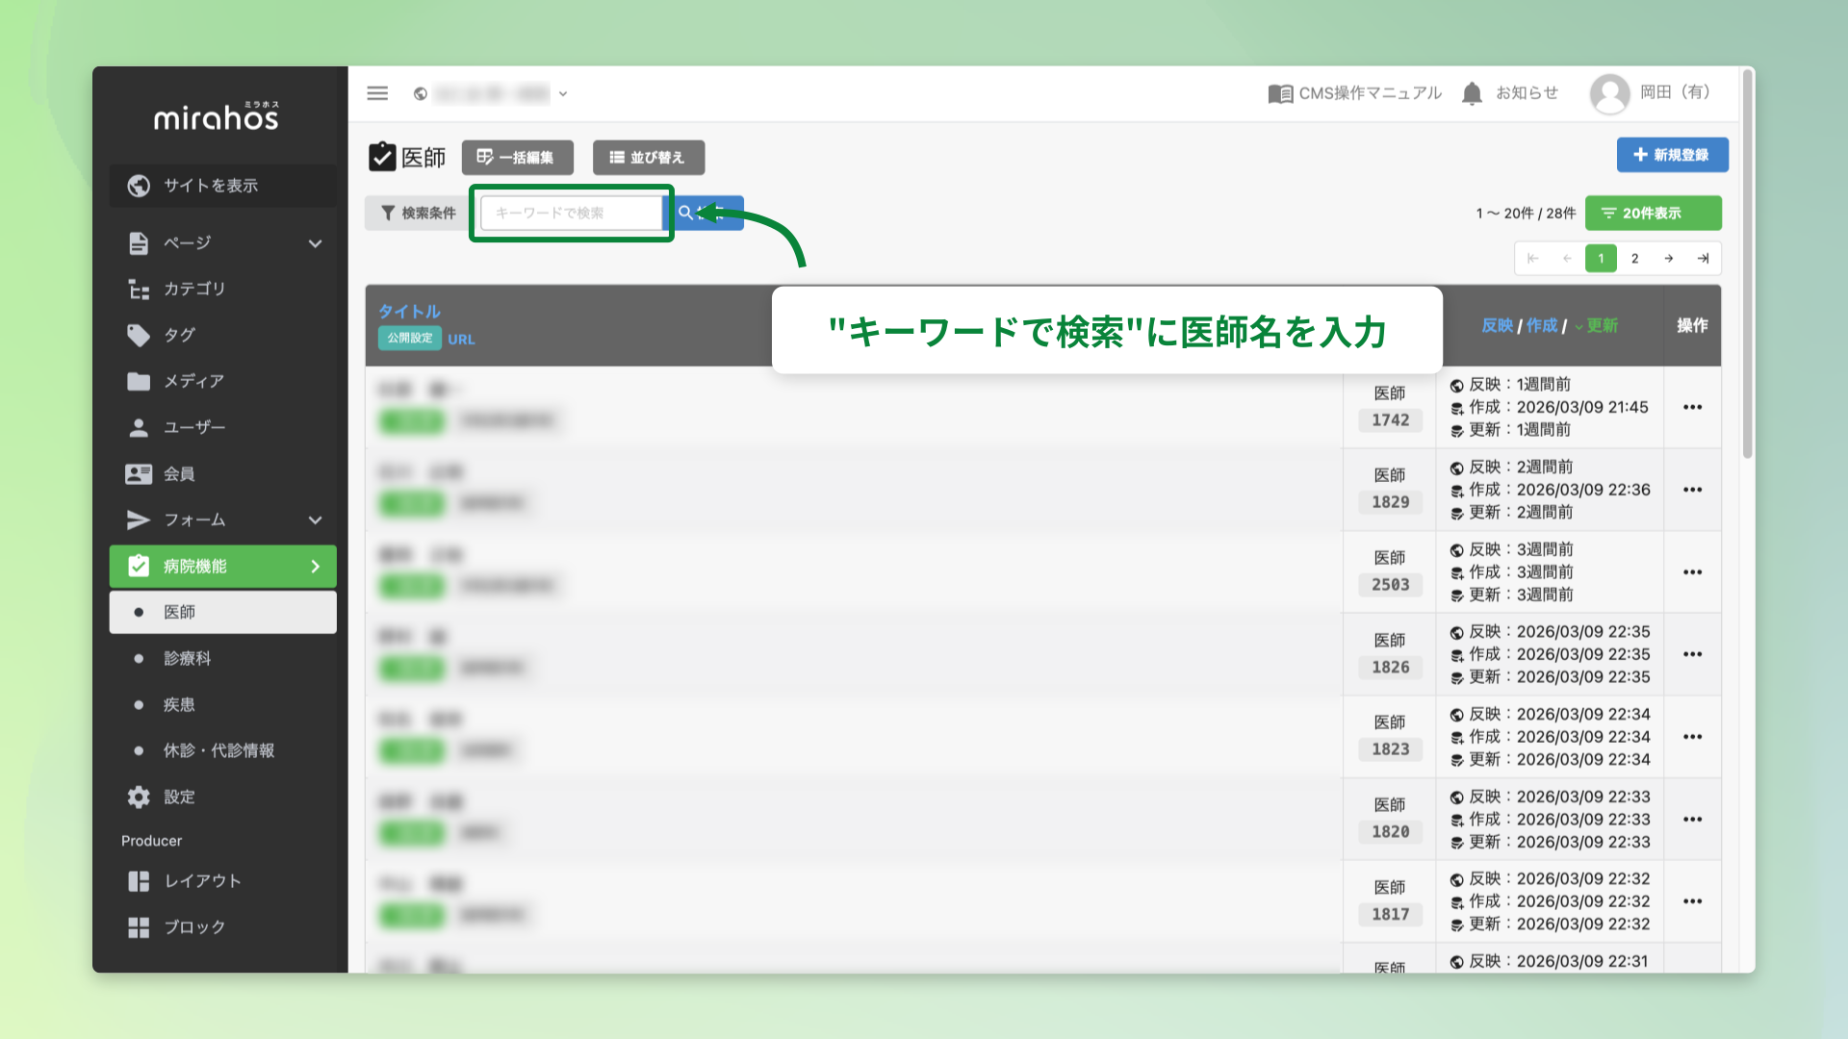Select 医師 submenu item
The height and width of the screenshot is (1039, 1848).
pyautogui.click(x=223, y=612)
